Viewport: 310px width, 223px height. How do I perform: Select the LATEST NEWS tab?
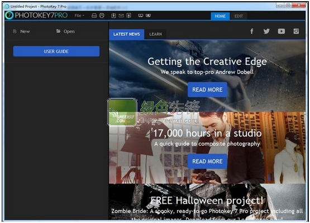127,34
